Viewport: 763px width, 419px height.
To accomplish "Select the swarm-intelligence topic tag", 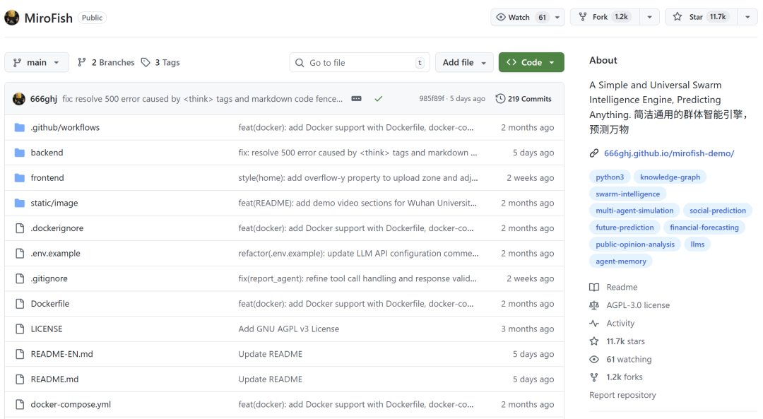I will (627, 194).
